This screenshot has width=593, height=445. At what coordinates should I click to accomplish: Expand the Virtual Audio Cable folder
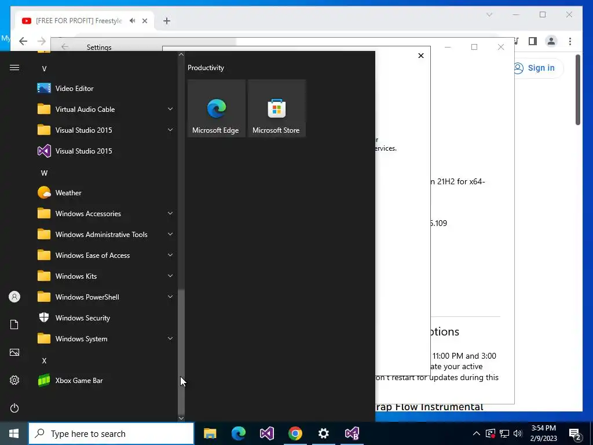106,110
